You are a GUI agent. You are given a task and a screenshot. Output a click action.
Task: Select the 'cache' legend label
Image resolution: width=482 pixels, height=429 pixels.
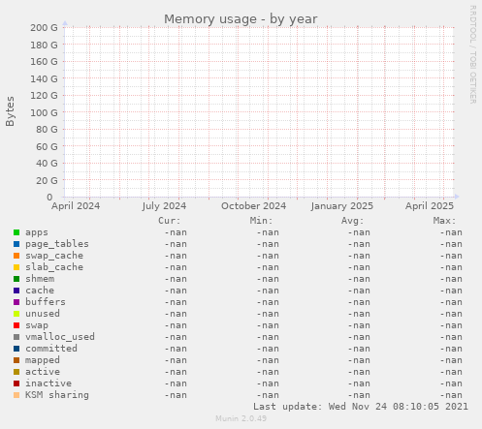tap(40, 291)
